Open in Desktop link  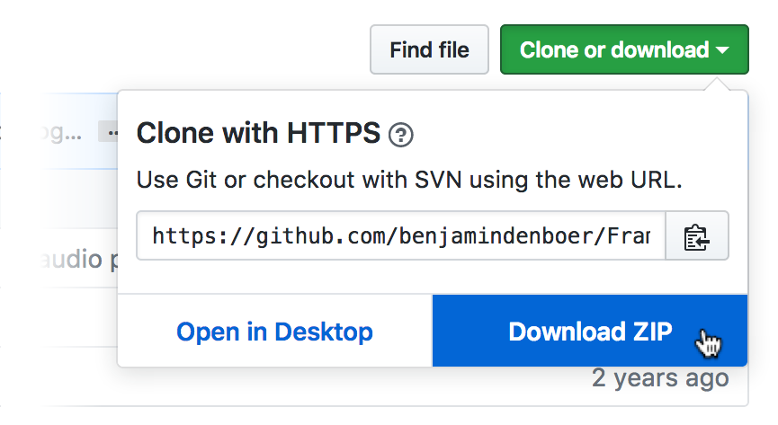[x=274, y=332]
